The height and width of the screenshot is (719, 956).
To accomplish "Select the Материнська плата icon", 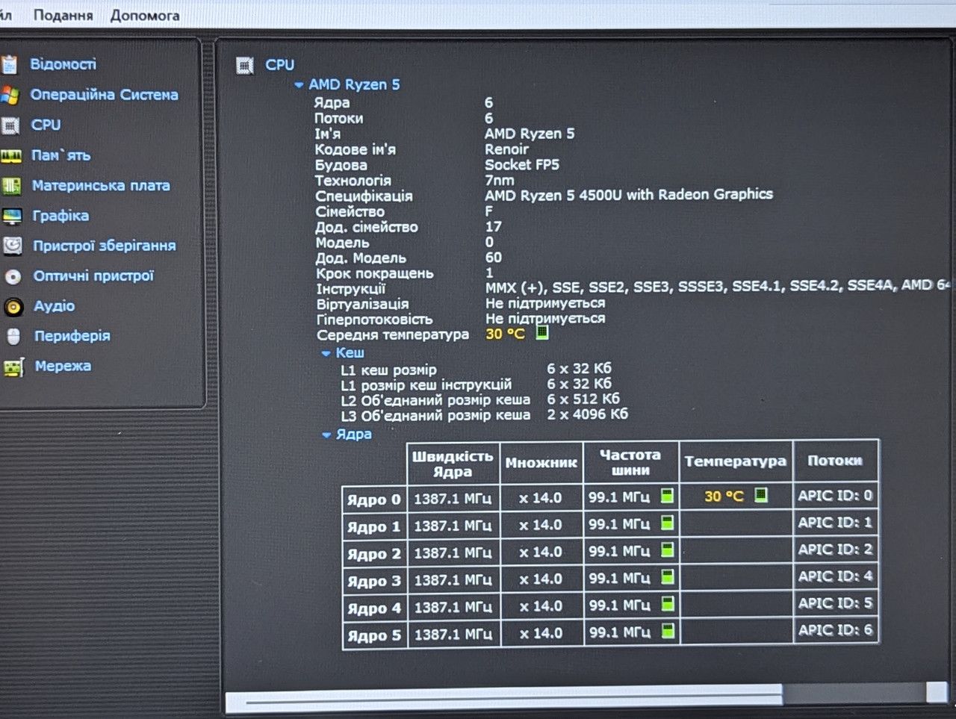I will tap(10, 186).
